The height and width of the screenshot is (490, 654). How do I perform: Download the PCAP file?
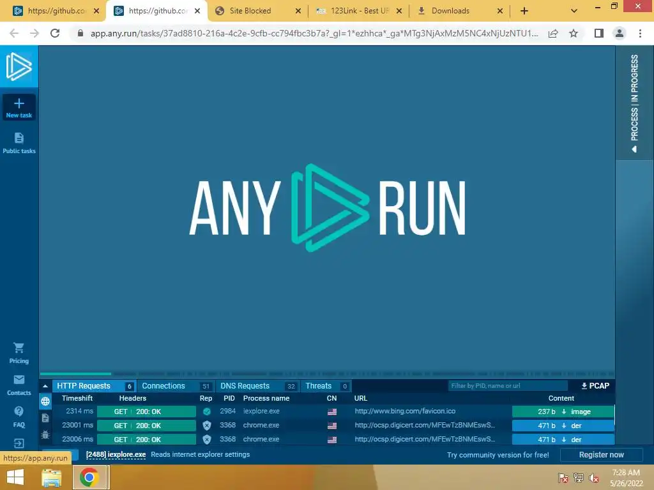point(595,386)
